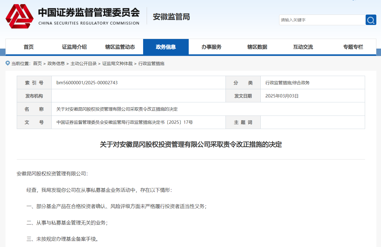Click the article's main heading title
Image resolution: width=381 pixels, height=247 pixels.
(191, 144)
